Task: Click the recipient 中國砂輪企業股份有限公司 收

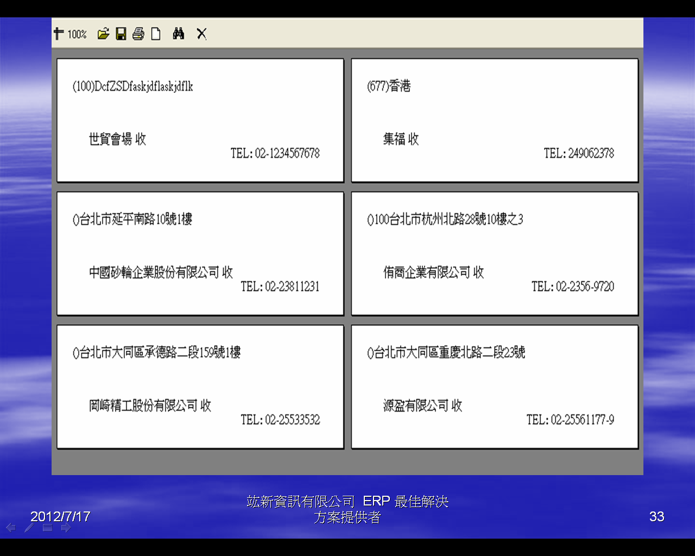Action: coord(161,272)
